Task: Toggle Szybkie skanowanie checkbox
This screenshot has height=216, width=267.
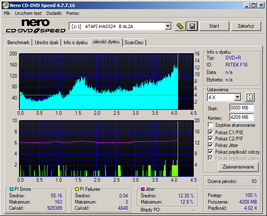Action: (x=210, y=125)
